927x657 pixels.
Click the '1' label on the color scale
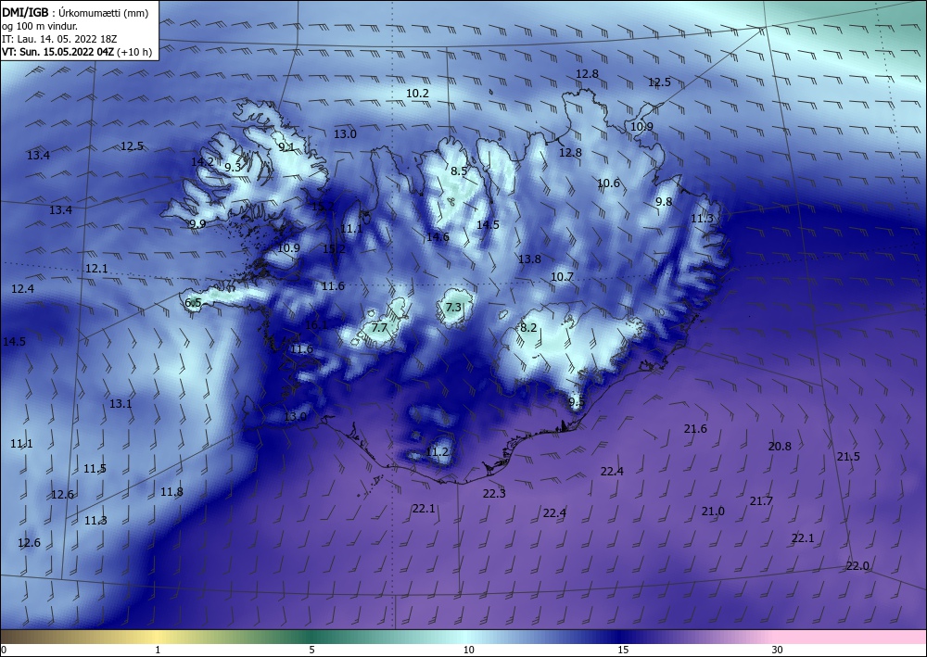[158, 650]
